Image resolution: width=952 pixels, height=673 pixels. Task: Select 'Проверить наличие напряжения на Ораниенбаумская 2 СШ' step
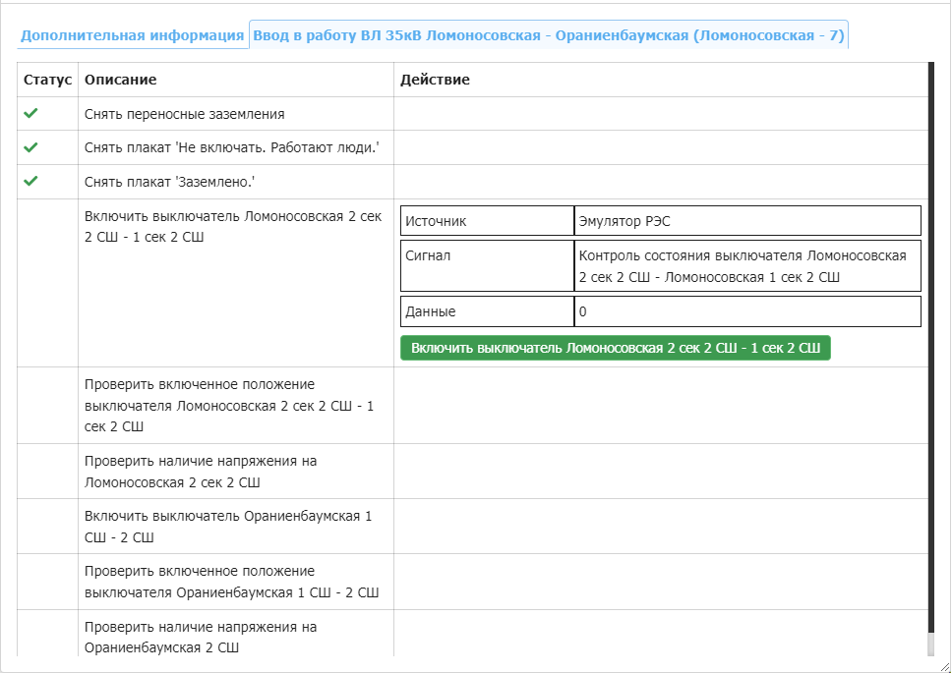[x=201, y=638]
